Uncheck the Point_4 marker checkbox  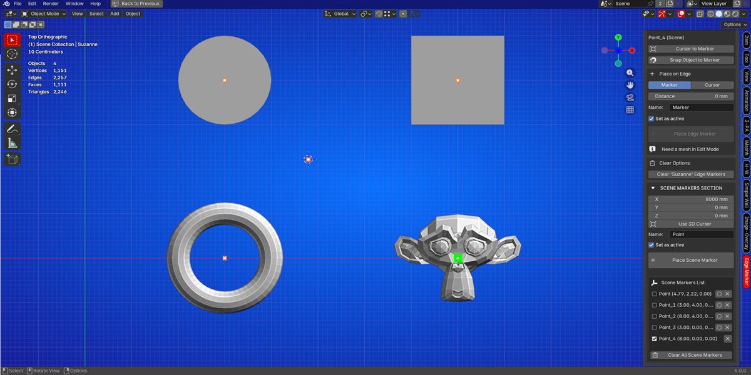(x=655, y=339)
